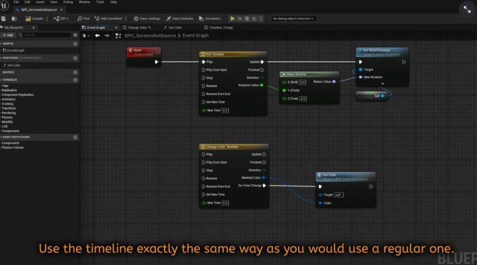Open the Diff dropdown
Image resolution: width=477 pixels, height=265 pixels.
[61, 19]
